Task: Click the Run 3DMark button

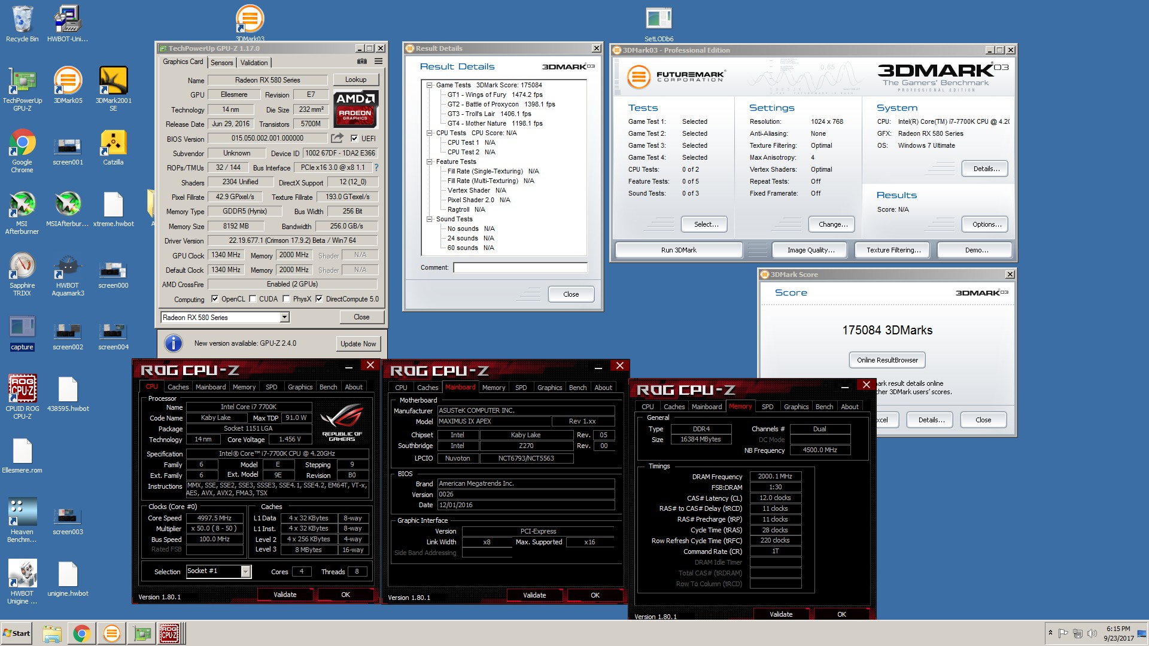Action: click(679, 250)
